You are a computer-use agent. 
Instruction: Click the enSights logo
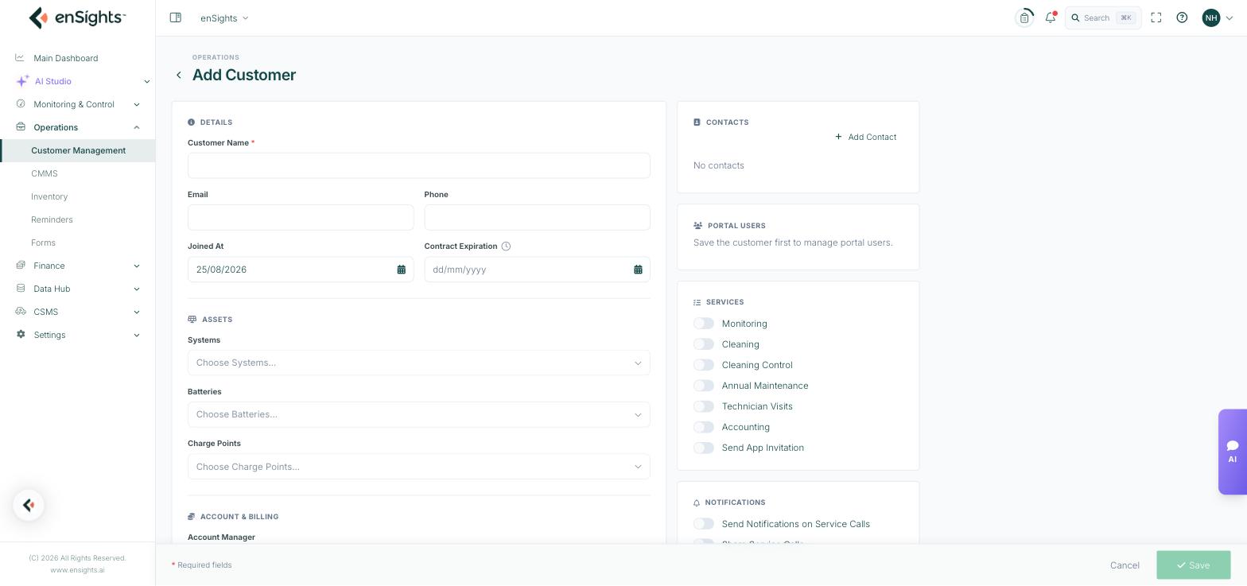(77, 17)
